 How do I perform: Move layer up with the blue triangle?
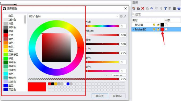tap(152, 8)
